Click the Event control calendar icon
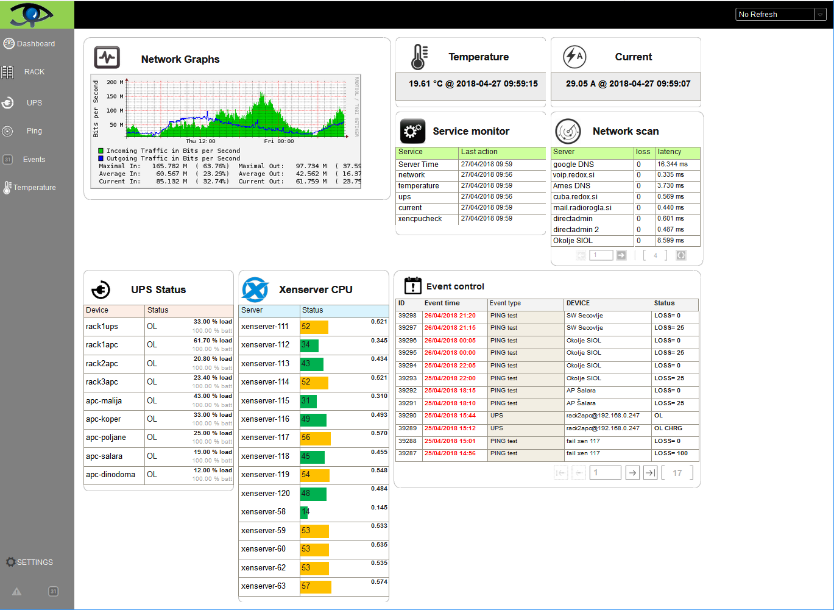The image size is (834, 610). pos(413,285)
